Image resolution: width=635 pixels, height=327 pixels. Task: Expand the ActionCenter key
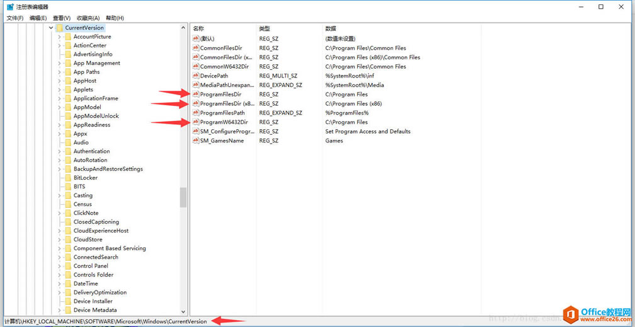pos(59,46)
